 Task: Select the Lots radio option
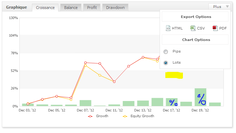(x=166, y=63)
